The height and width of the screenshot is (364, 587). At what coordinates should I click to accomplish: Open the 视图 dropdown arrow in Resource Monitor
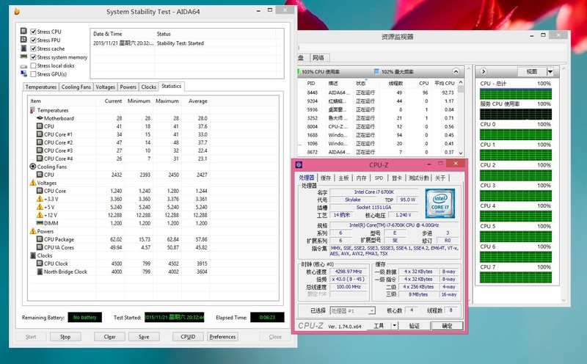[549, 72]
